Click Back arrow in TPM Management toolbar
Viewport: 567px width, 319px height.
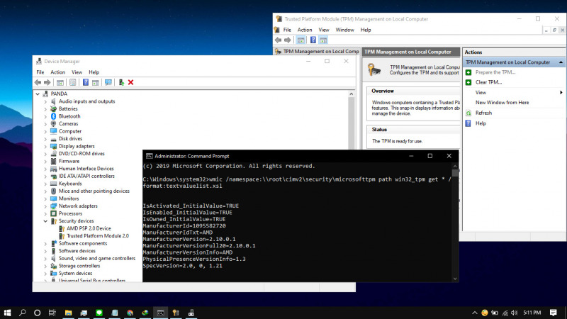[x=278, y=40]
